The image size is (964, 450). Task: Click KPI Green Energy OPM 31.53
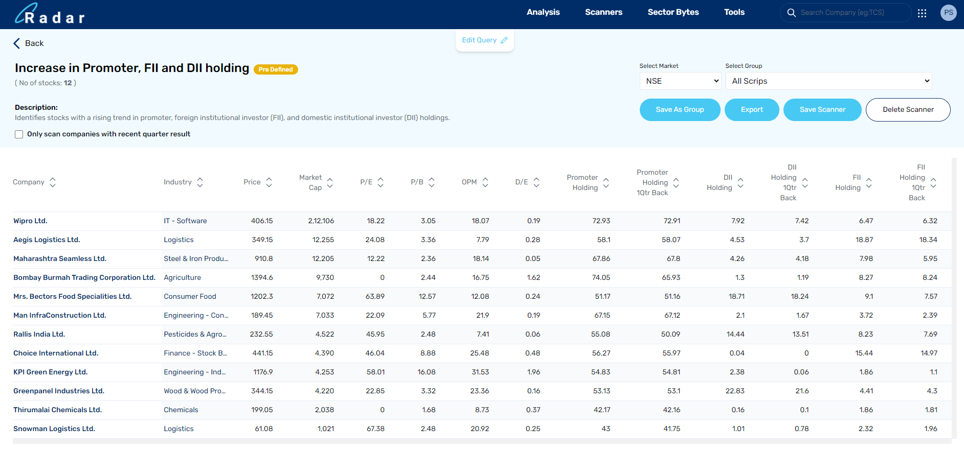[x=480, y=372]
